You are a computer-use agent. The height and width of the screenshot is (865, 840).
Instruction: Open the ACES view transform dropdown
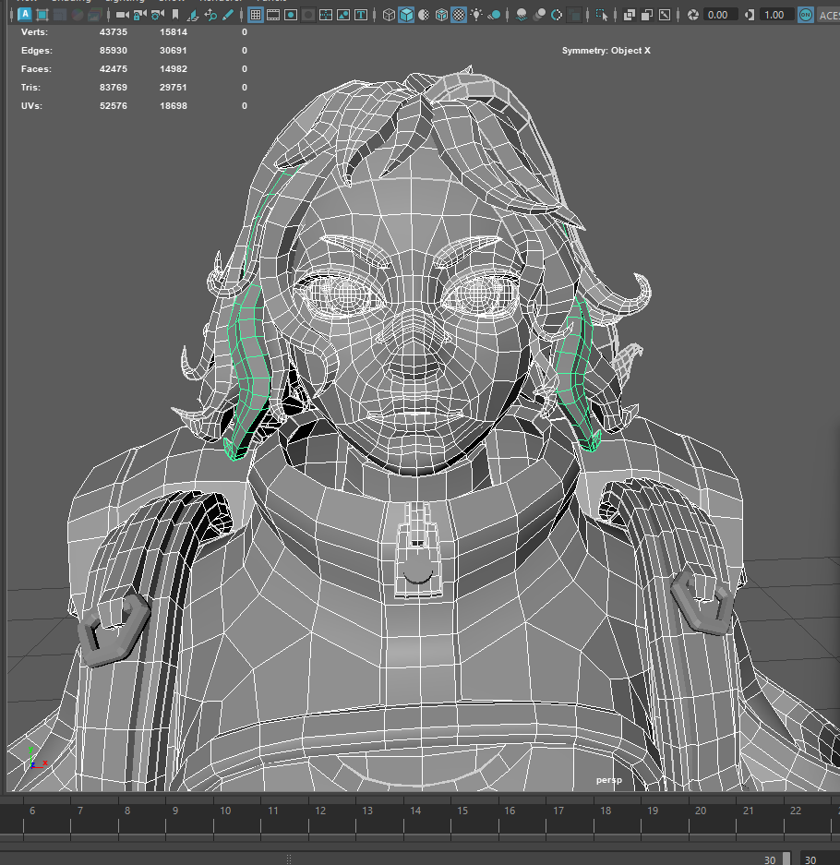coord(828,16)
